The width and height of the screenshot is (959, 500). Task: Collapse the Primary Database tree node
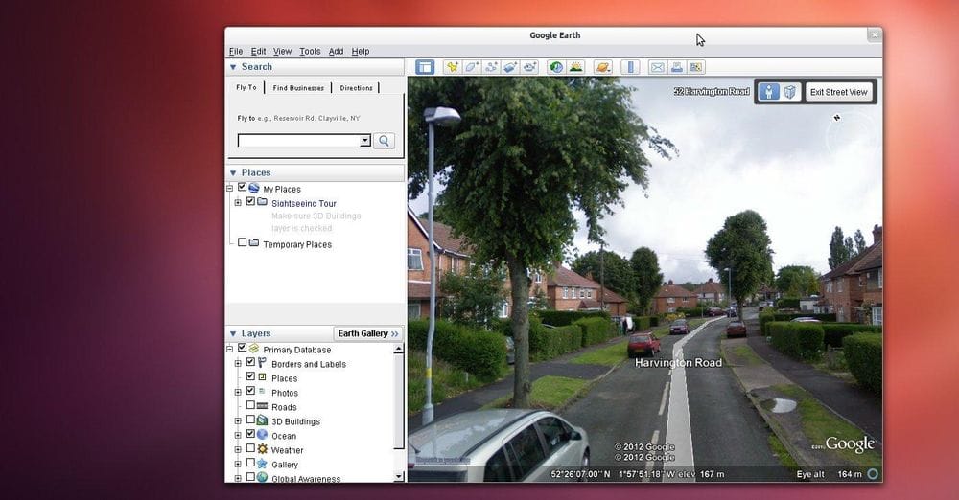coord(230,349)
